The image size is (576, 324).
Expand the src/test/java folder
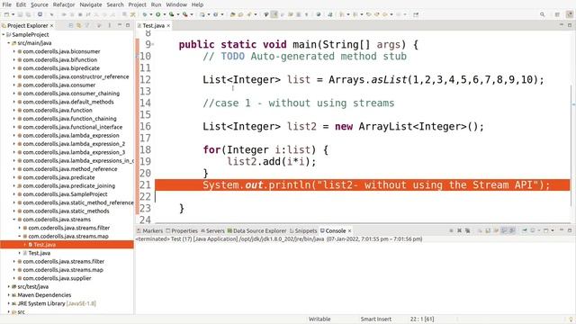(9, 286)
